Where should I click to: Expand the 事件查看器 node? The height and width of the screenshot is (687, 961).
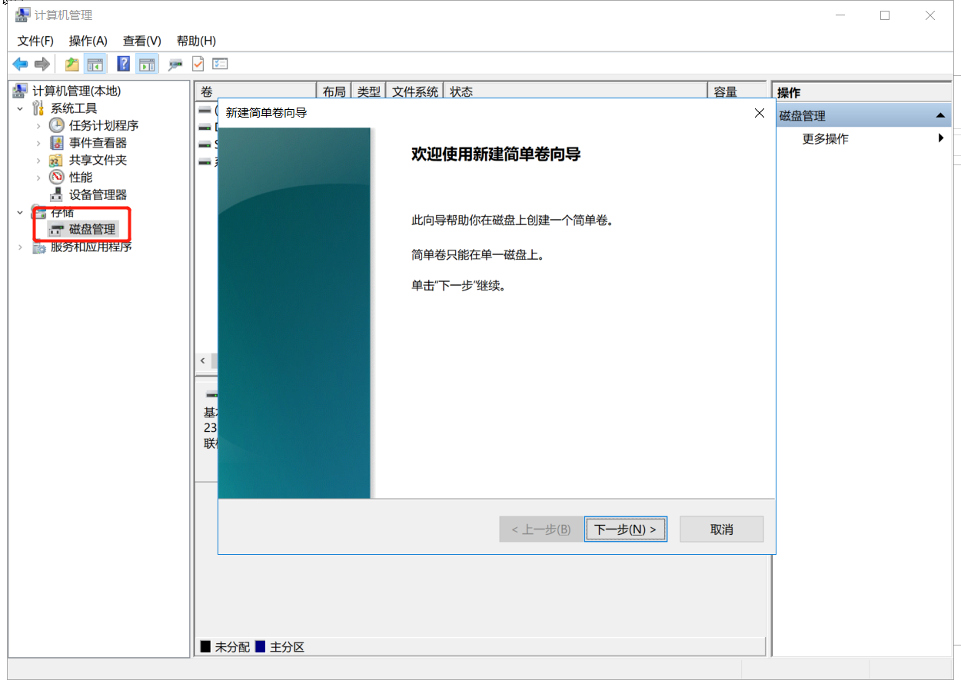pyautogui.click(x=38, y=143)
